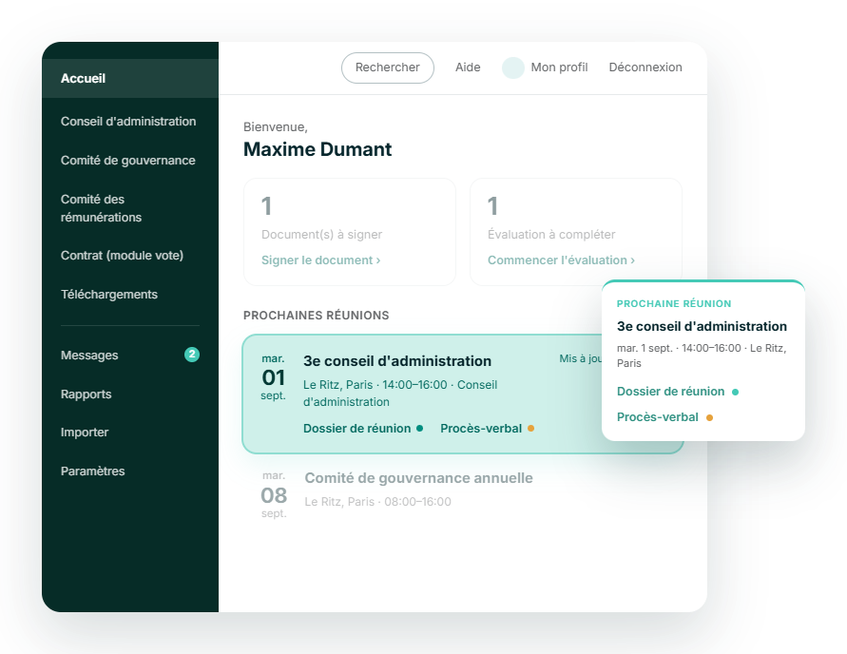
Task: Click the Messages unread count badge
Action: click(x=192, y=355)
